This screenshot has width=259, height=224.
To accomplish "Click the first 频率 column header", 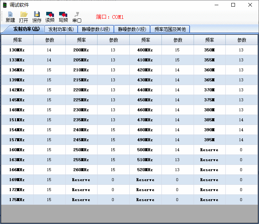I will click(x=17, y=40).
